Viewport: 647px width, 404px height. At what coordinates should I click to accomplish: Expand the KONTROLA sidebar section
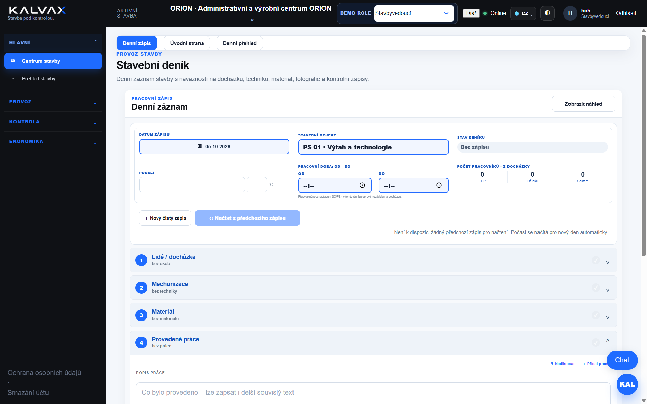pyautogui.click(x=53, y=122)
